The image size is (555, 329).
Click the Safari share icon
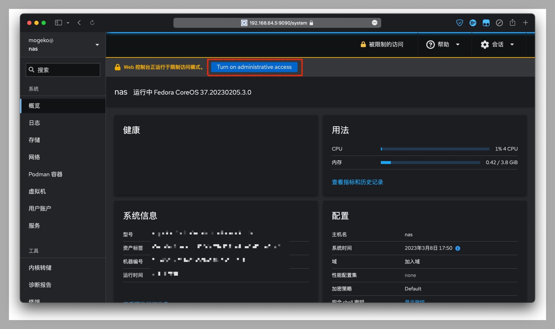(x=512, y=22)
